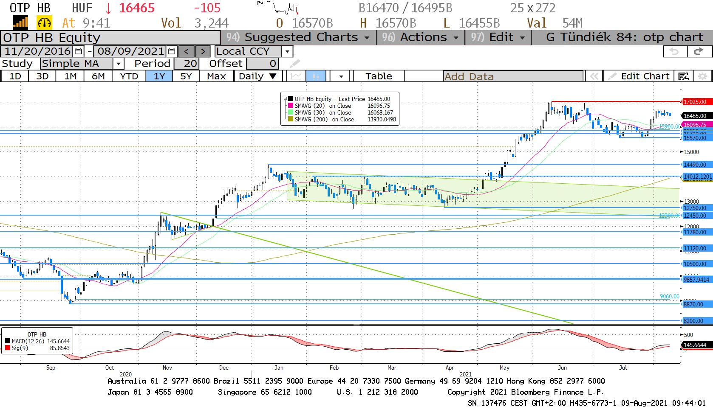
Task: Open end date calendar picker
Action: pyautogui.click(x=172, y=51)
